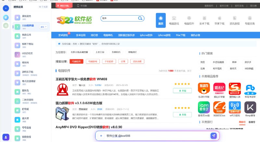This screenshot has width=260, height=142.
Task: Select the 上古王冠 recommendation tag
Action: click(100, 52)
